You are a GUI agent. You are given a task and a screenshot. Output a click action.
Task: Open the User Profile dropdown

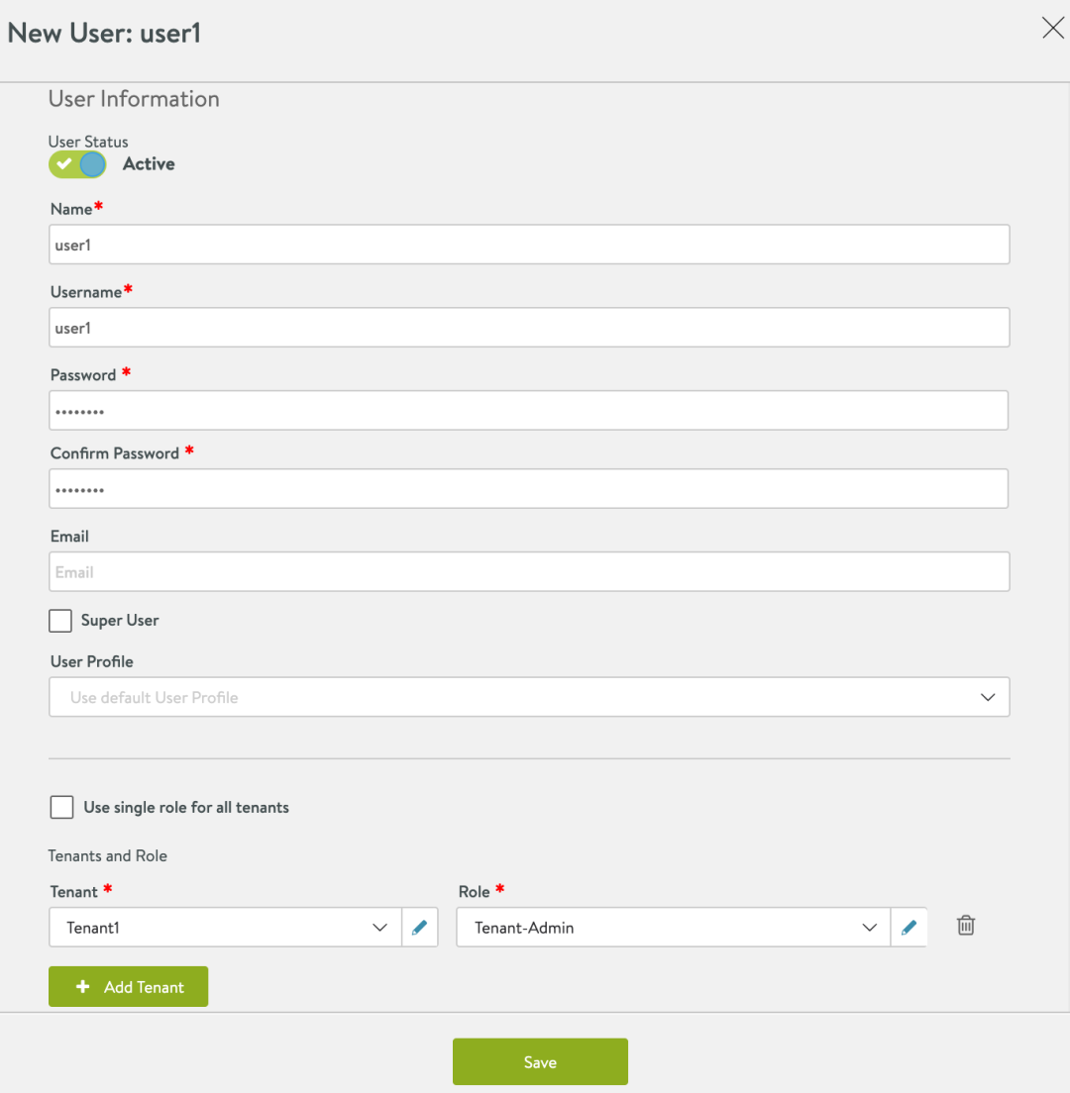click(x=529, y=697)
